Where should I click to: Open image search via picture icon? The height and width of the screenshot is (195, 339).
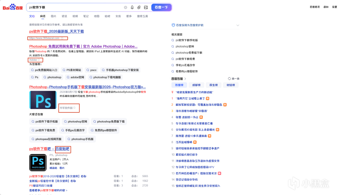146,7
